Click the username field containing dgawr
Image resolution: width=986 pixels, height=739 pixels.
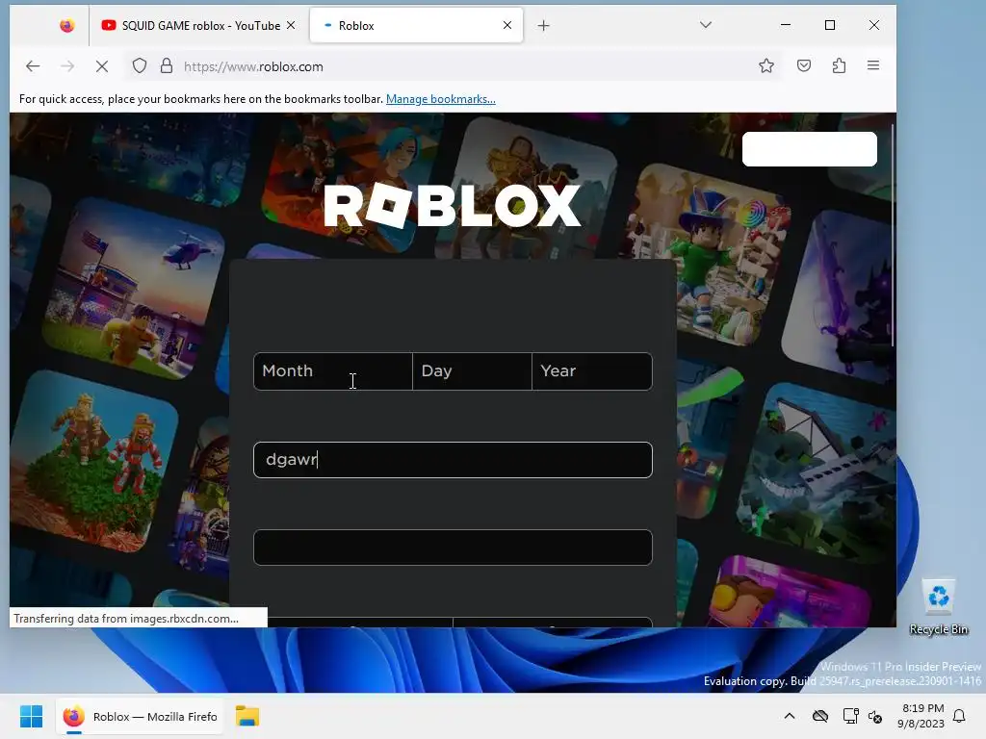(x=453, y=459)
